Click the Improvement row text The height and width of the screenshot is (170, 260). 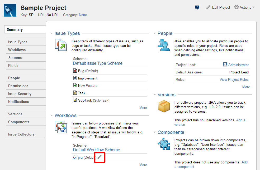(x=88, y=78)
